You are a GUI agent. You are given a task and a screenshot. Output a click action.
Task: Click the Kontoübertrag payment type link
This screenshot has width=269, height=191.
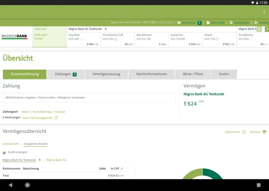pos(42,112)
